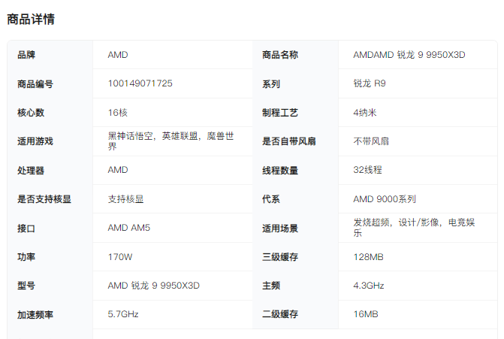
Task: Select generation value AMD 9000系列
Action: tap(385, 199)
